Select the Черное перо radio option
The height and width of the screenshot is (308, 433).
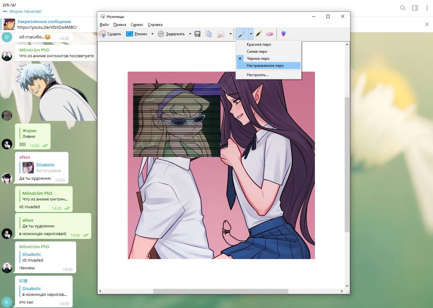pyautogui.click(x=268, y=58)
